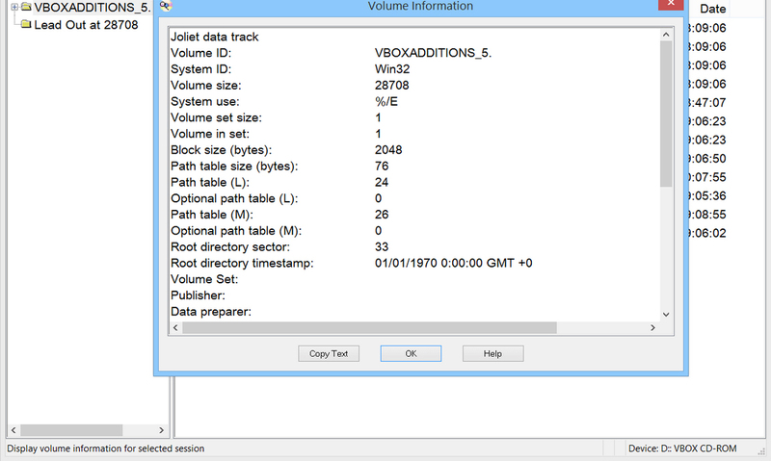This screenshot has width=771, height=461.
Task: Click the tree pane scroll left arrow
Action: pos(13,430)
